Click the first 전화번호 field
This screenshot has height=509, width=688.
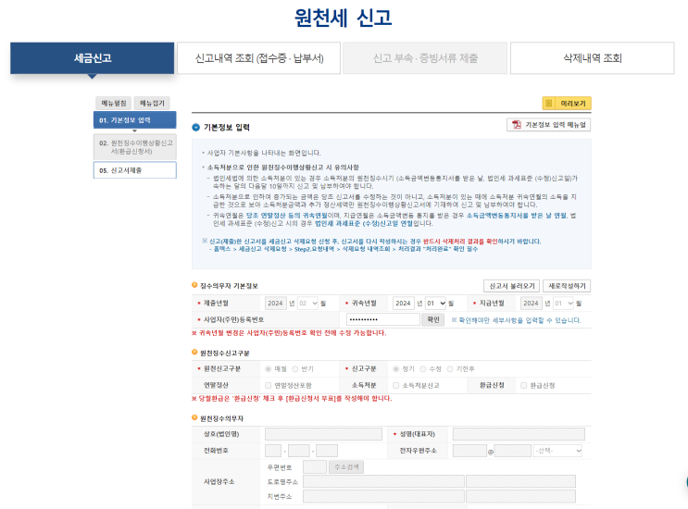(273, 451)
